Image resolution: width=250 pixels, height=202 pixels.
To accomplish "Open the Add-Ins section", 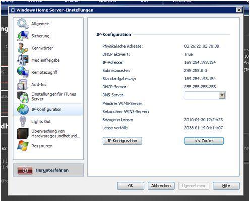I will pos(48,84).
